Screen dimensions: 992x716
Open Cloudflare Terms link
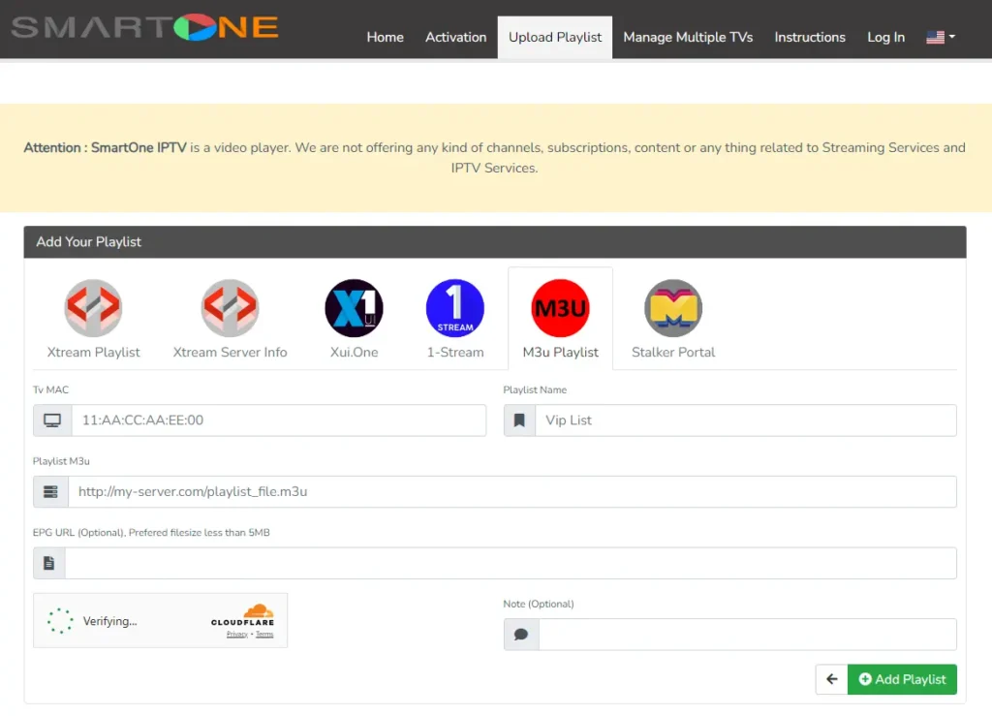[264, 635]
